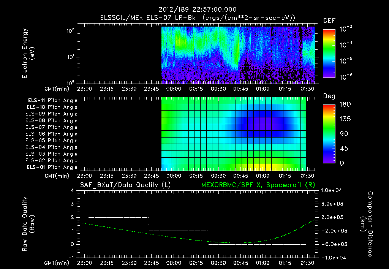Image resolution: width=389 pixels, height=269 pixels.
Task: Click the data quality segment at level 2
Action: coord(118,218)
